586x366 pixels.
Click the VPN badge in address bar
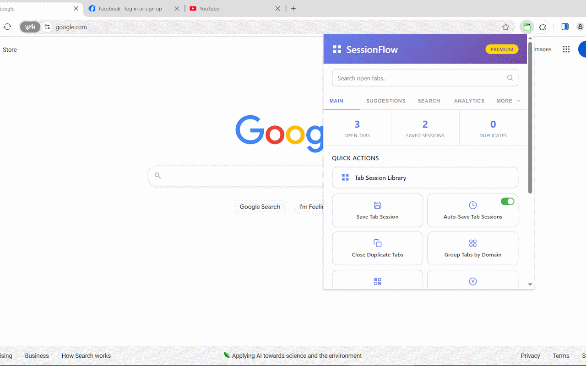pyautogui.click(x=30, y=27)
